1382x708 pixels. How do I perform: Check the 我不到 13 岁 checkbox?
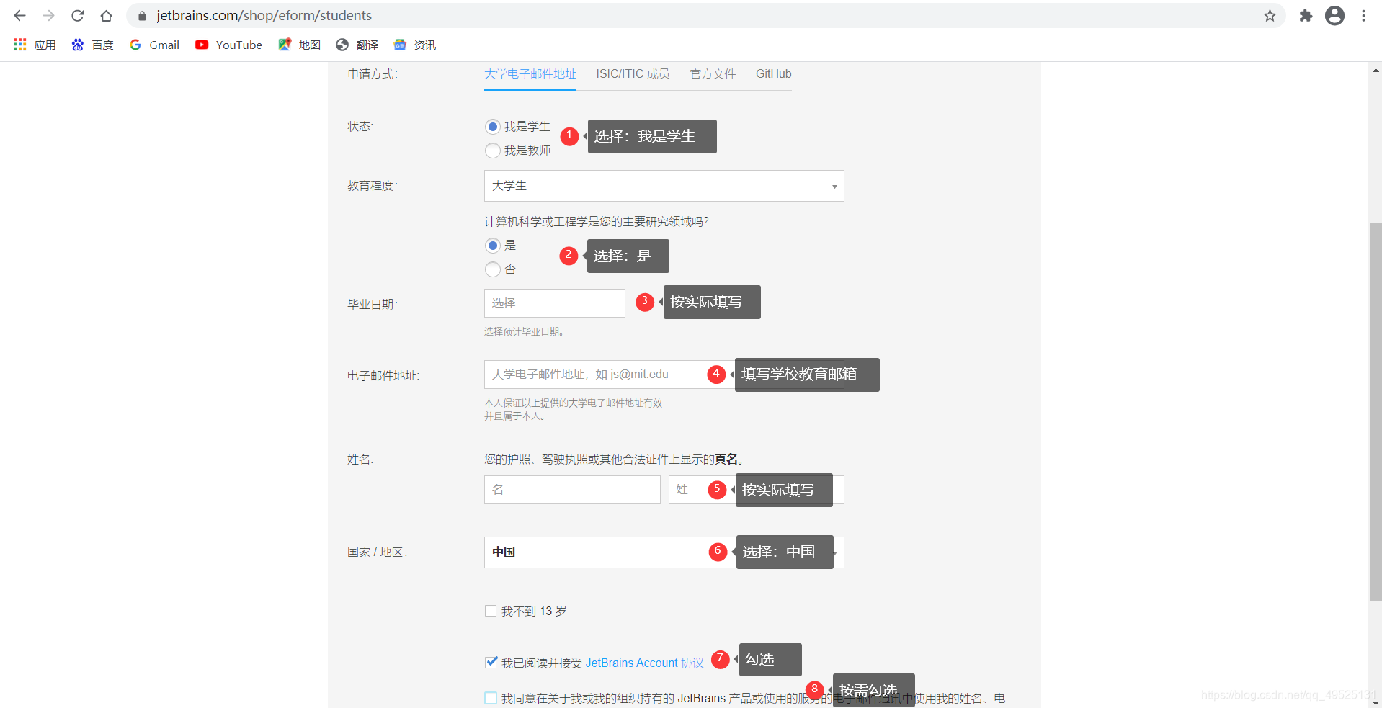tap(491, 610)
